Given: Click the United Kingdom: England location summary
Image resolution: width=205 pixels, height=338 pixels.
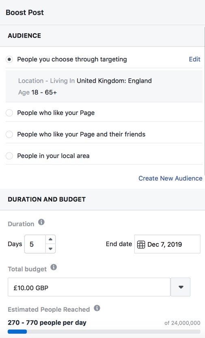Looking at the screenshot, I should [x=114, y=81].
